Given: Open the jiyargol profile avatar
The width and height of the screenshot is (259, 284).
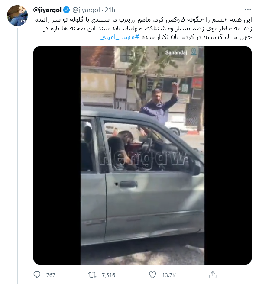Looking at the screenshot, I should click(x=17, y=16).
